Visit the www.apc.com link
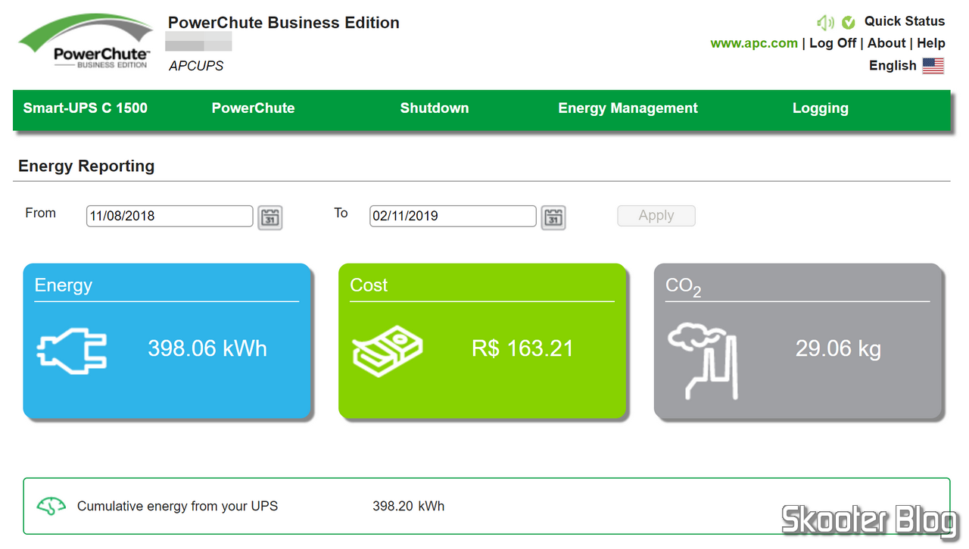Viewport: 969px width, 549px height. [x=754, y=43]
